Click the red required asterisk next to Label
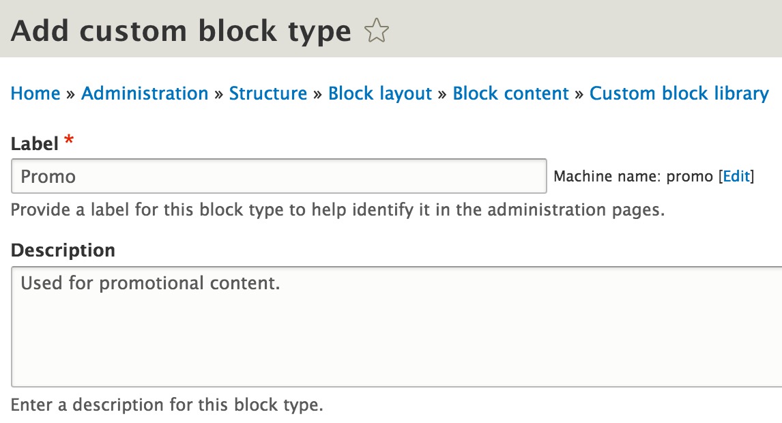 (x=70, y=140)
